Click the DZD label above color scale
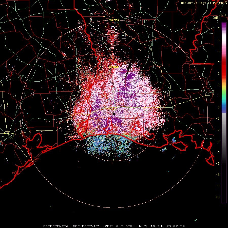The height and width of the screenshot is (228, 228). 222,15
